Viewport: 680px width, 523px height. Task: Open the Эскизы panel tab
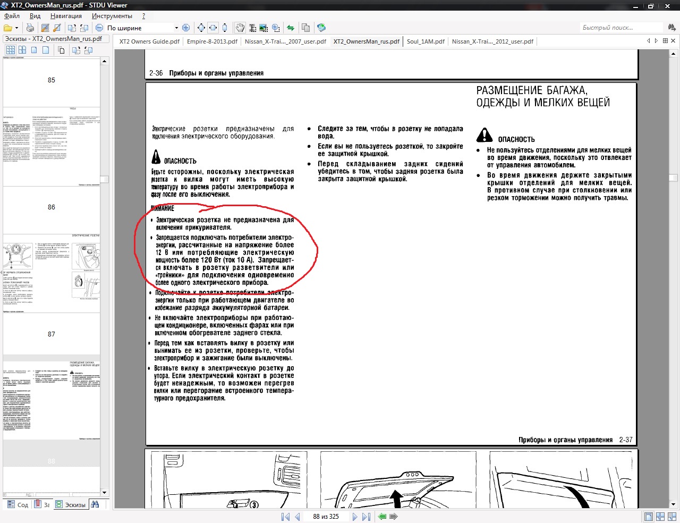(70, 504)
